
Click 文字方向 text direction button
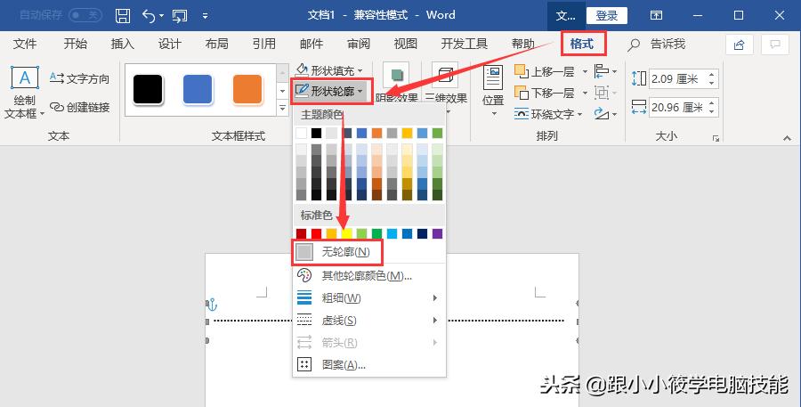point(79,78)
